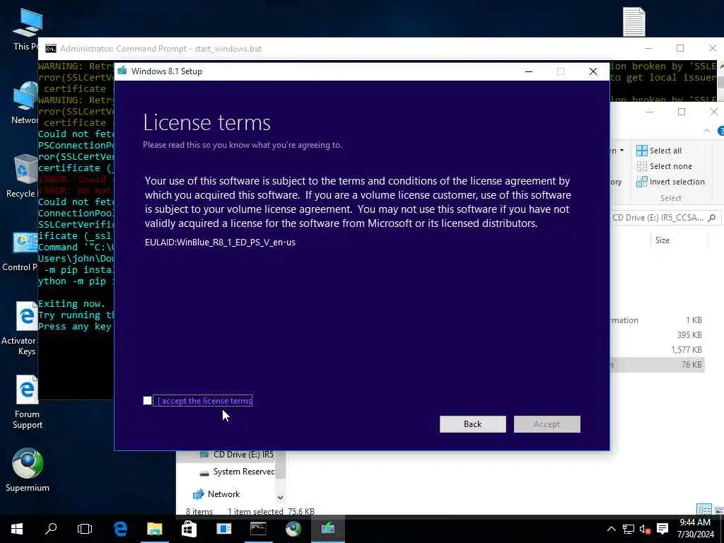Open the Explorer help question mark icon
Image resolution: width=724 pixels, height=543 pixels.
[720, 131]
